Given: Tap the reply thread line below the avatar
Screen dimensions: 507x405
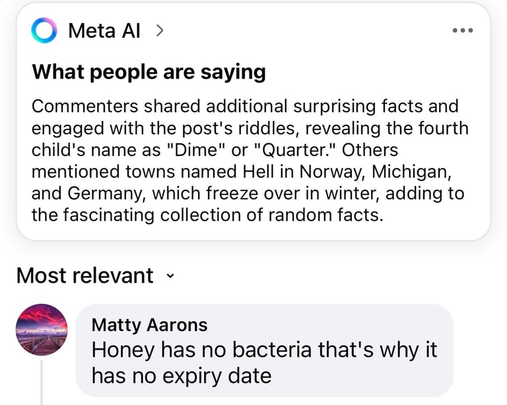Looking at the screenshot, I should click(x=42, y=383).
